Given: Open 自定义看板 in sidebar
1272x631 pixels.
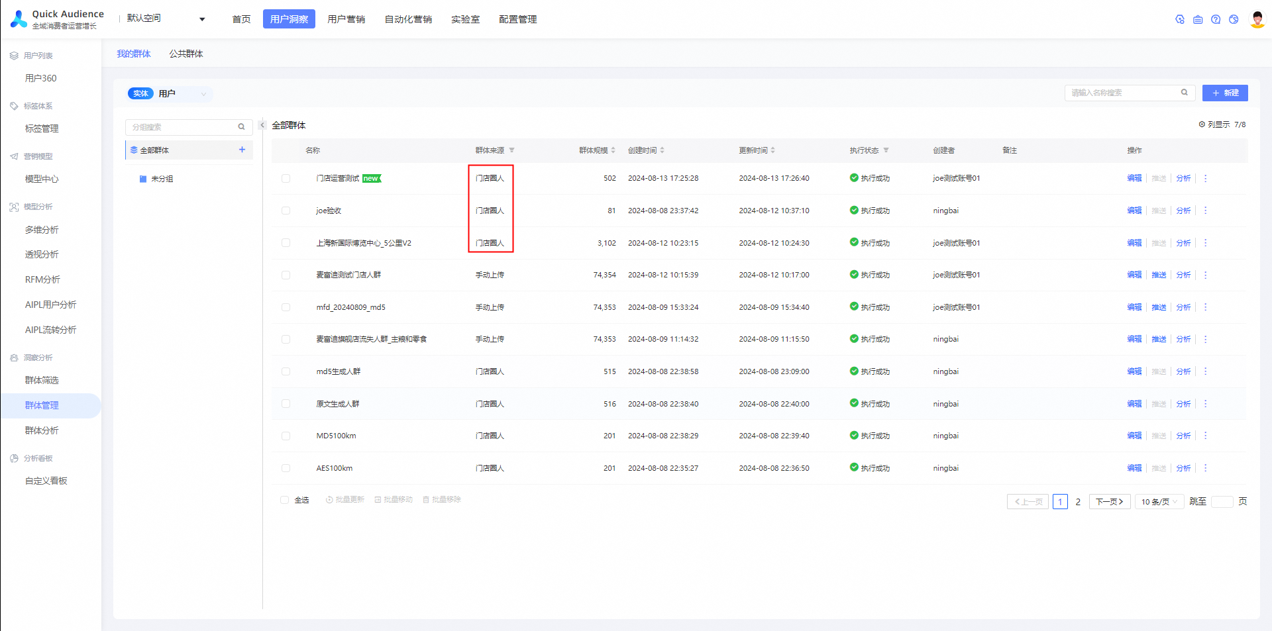Looking at the screenshot, I should tap(46, 481).
